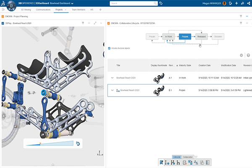This screenshot has height=168, width=252.
Task: Click the help question mark icon
Action: tap(248, 55)
